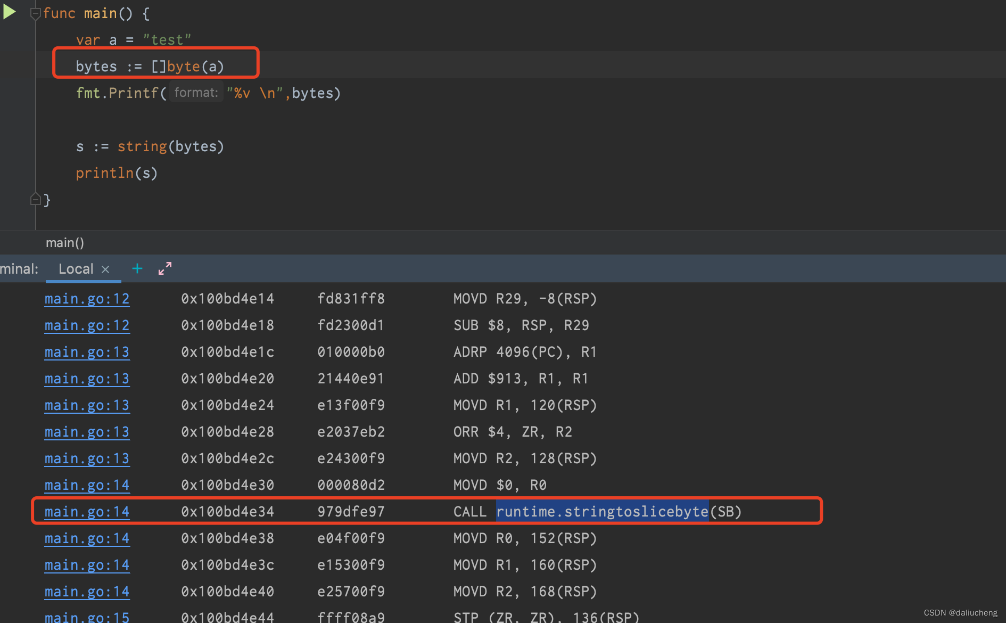1006x623 pixels.
Task: Collapse the func main fold marker
Action: 36,14
